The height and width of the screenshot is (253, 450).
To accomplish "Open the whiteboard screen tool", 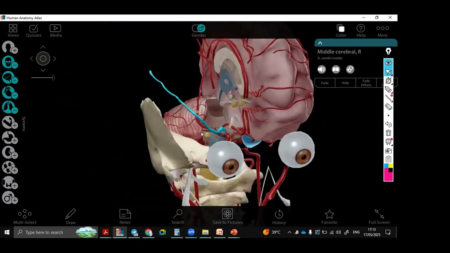I will [388, 142].
